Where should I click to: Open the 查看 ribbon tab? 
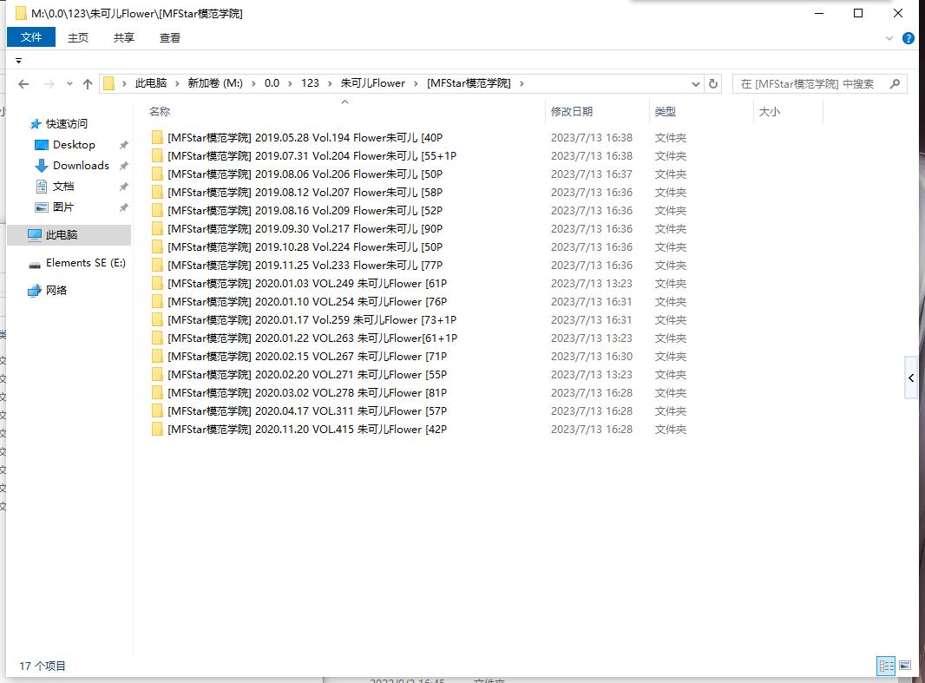pos(170,37)
